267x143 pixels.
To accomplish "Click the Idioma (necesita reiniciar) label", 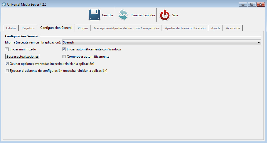I will pyautogui.click(x=33, y=42).
